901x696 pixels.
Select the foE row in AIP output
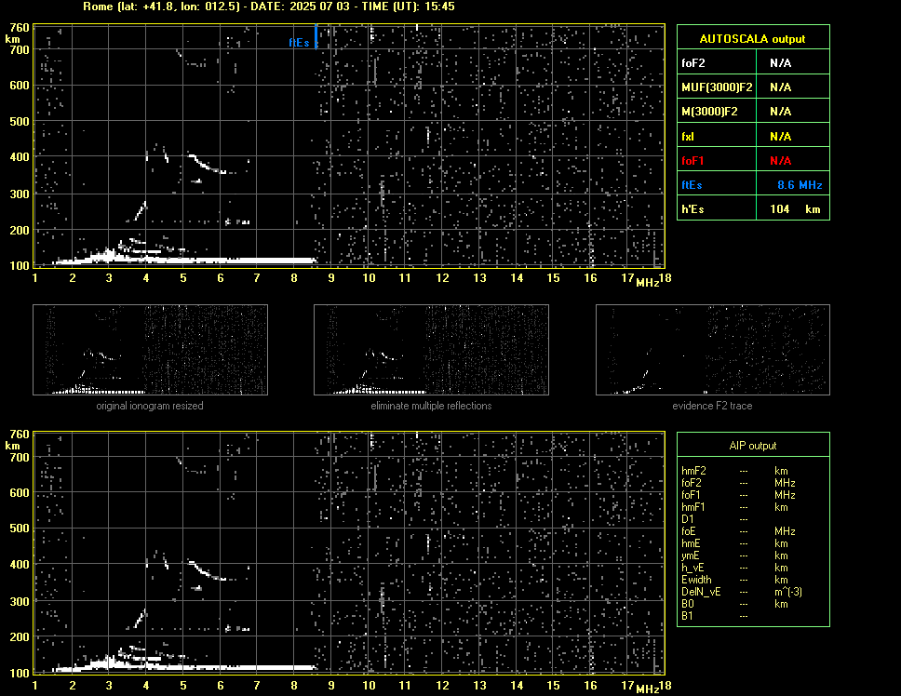click(738, 531)
